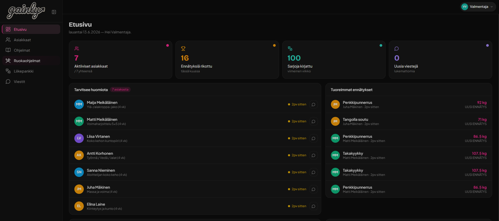
Task: Open Sanna Nieminen client row
Action: pyautogui.click(x=195, y=172)
